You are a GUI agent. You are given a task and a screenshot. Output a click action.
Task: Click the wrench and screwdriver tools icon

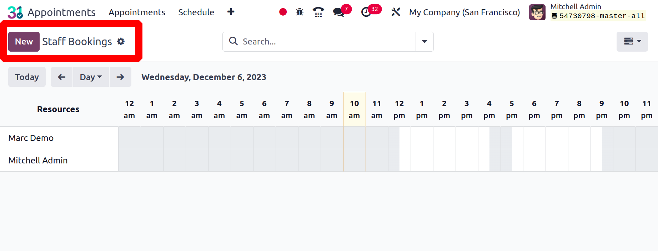[x=396, y=12]
